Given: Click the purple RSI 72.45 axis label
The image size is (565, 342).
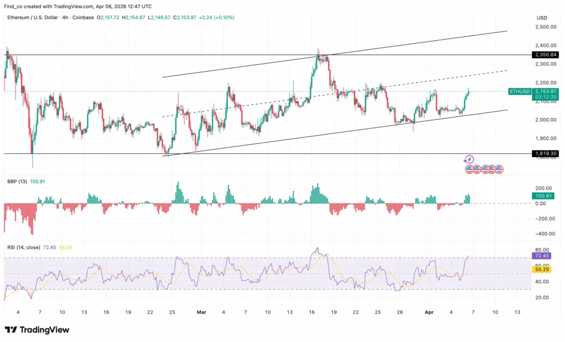Looking at the screenshot, I should (x=544, y=256).
